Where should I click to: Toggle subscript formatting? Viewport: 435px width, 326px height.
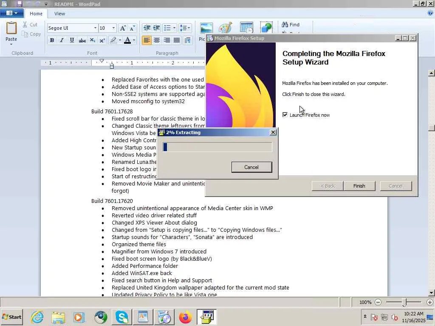(92, 40)
